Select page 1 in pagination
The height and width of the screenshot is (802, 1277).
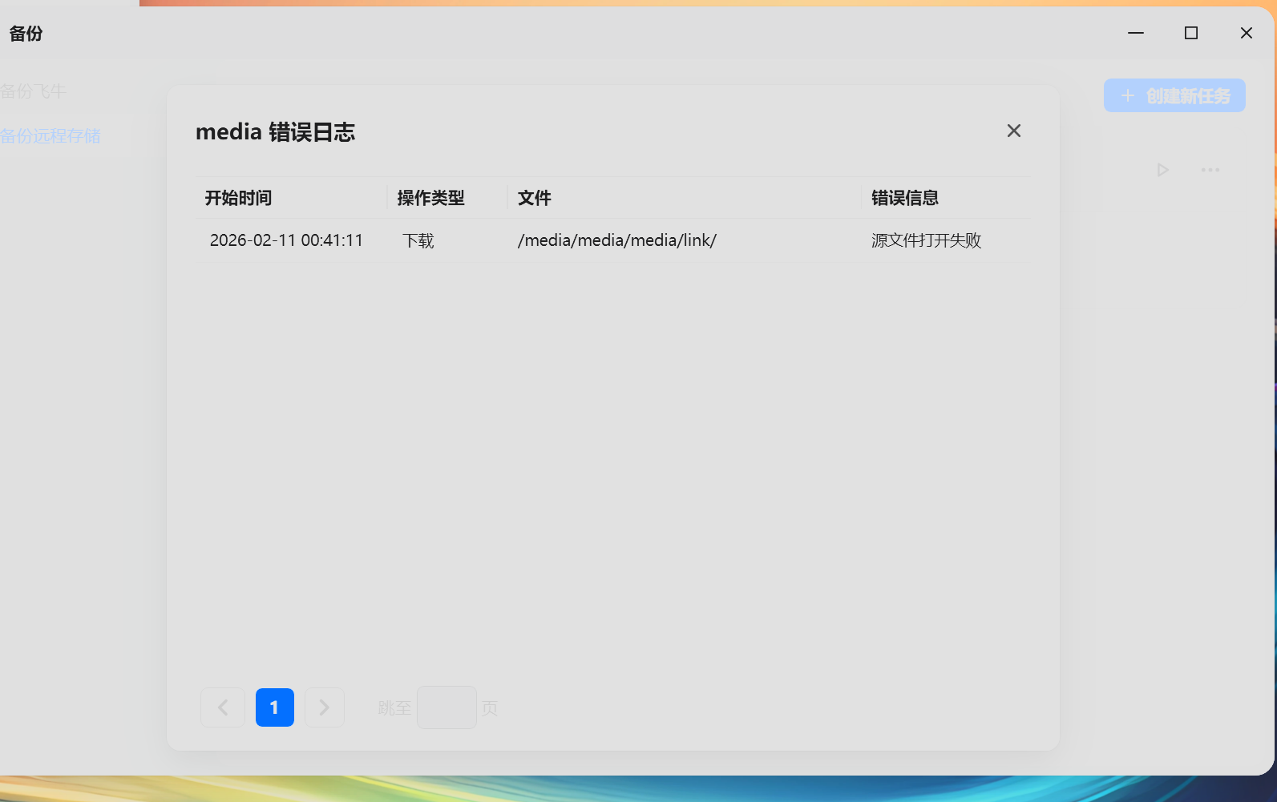[x=275, y=707]
